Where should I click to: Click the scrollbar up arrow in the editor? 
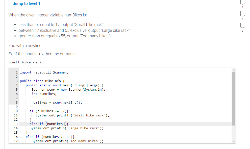pos(234,69)
